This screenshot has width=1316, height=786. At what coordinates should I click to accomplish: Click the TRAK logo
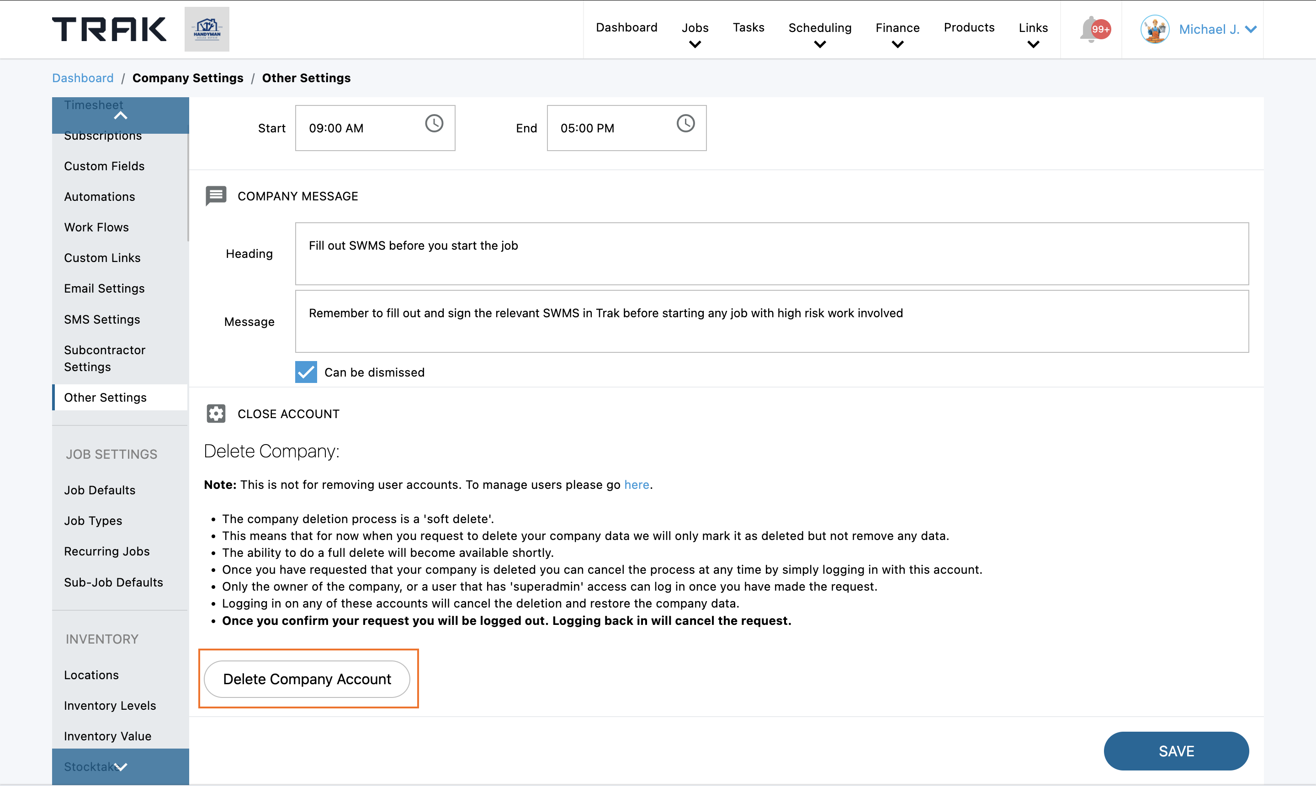[109, 29]
